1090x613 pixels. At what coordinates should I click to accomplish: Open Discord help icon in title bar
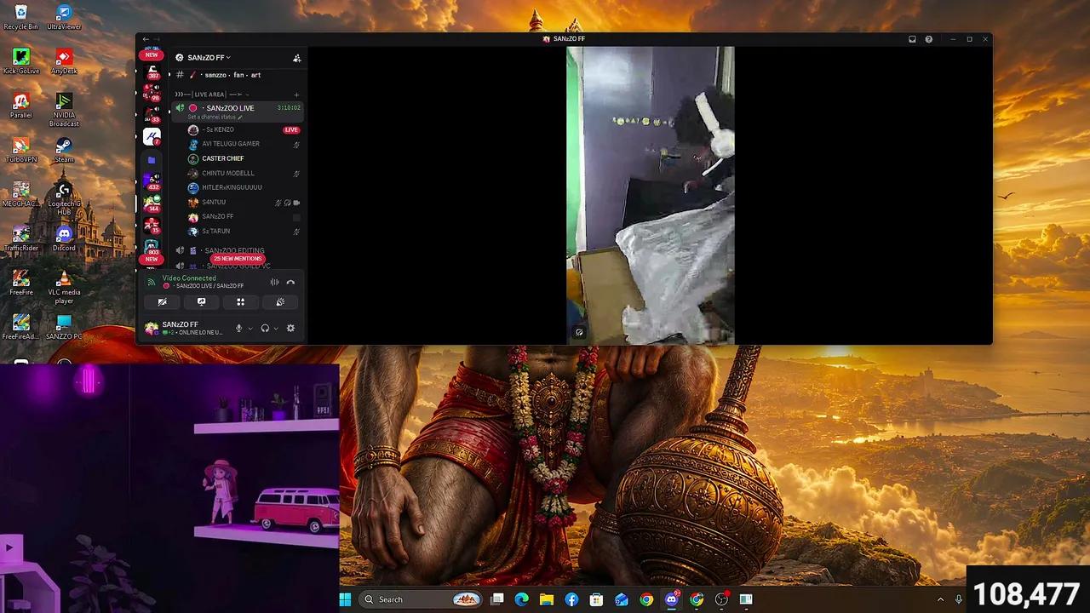(x=929, y=39)
